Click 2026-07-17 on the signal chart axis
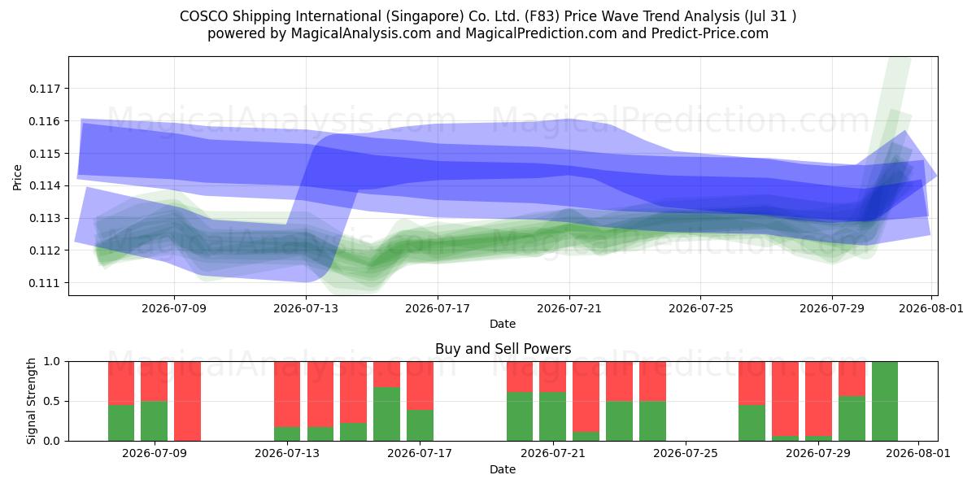 pos(420,455)
